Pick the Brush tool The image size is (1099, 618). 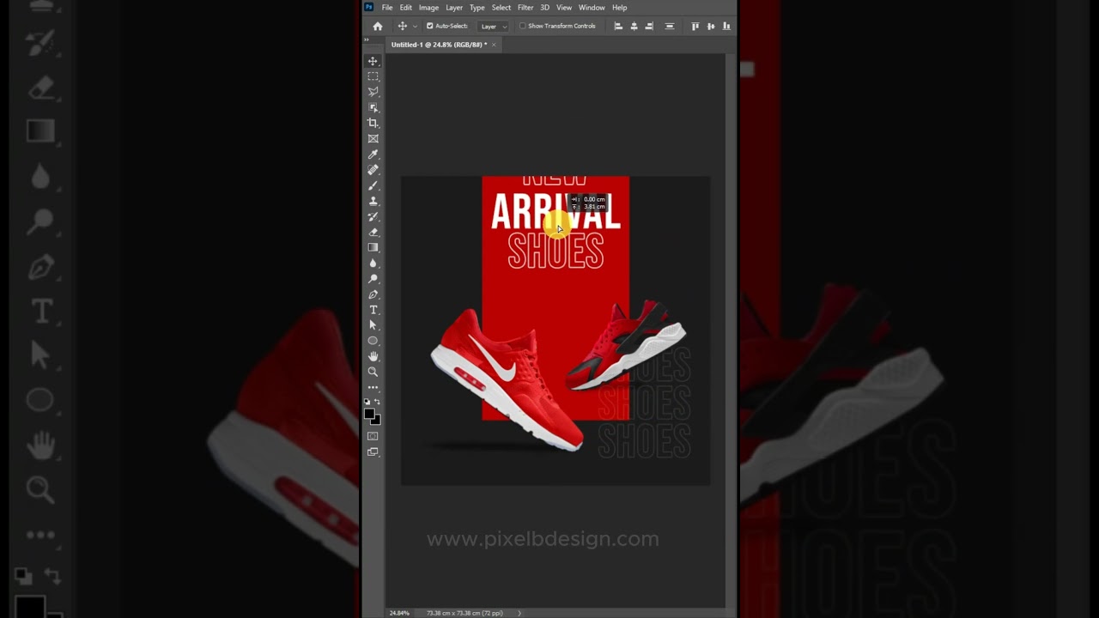coord(373,185)
